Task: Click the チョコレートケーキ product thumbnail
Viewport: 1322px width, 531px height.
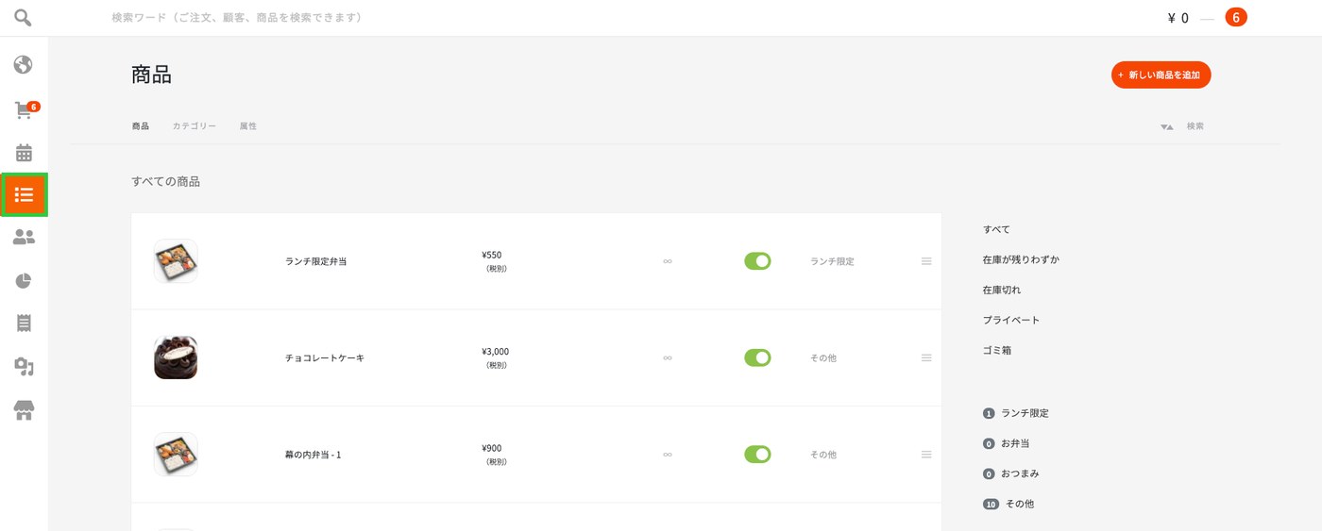Action: point(176,357)
